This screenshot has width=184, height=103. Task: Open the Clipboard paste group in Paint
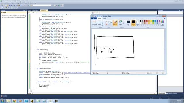pyautogui.click(x=94, y=23)
